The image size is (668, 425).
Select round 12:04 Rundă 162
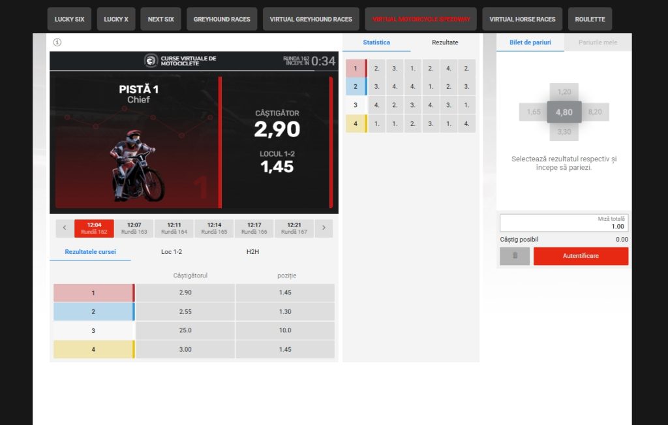click(94, 228)
